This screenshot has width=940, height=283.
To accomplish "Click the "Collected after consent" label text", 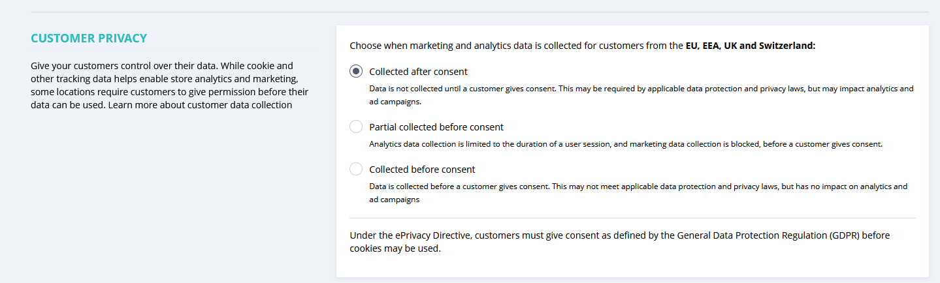I will coord(418,72).
